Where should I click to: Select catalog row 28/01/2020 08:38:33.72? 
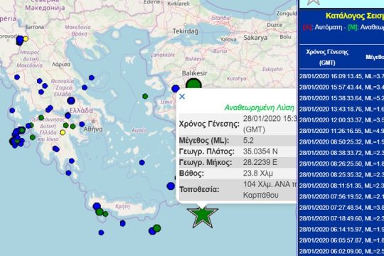click(341, 153)
